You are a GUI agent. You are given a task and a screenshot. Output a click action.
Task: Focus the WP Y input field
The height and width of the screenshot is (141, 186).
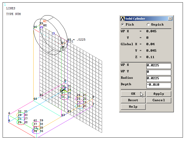[159, 72]
